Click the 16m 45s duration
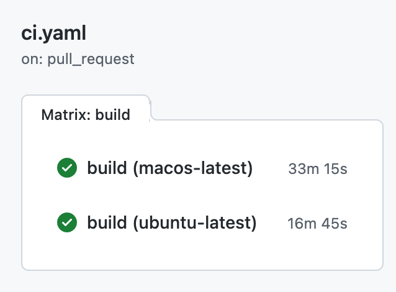This screenshot has width=396, height=292. pos(317,222)
